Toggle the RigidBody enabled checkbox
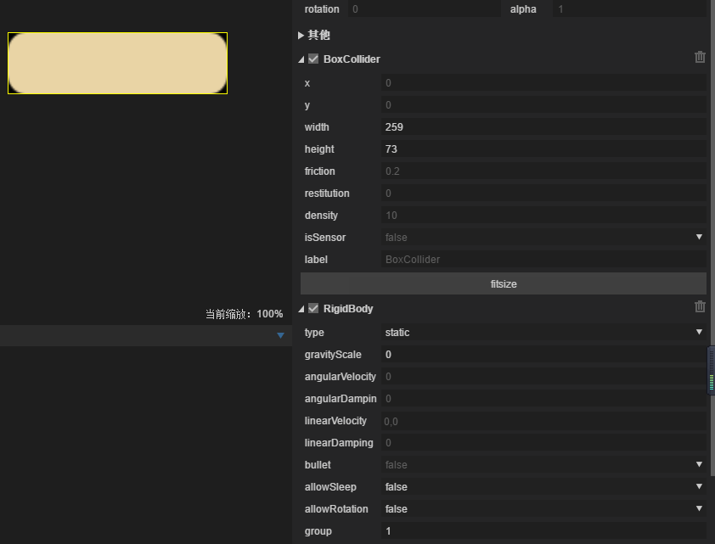The width and height of the screenshot is (715, 544). tap(313, 308)
